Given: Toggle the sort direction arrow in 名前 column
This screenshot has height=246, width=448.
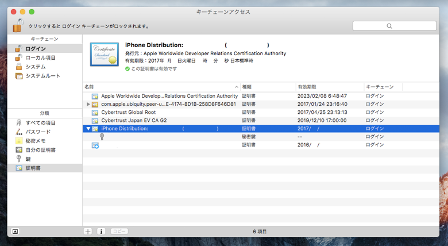Looking at the screenshot, I should 236,87.
